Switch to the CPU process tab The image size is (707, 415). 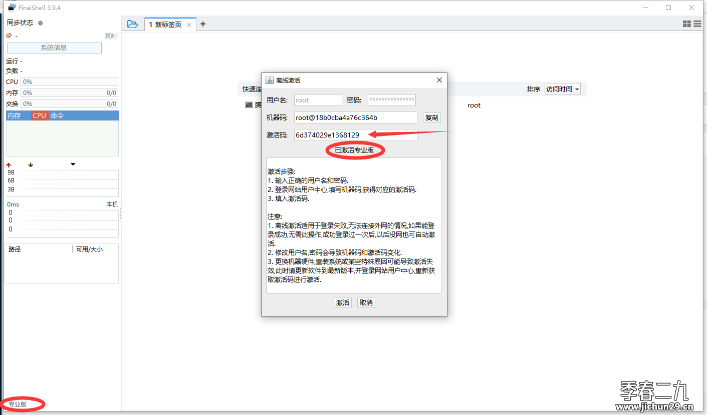pos(39,115)
